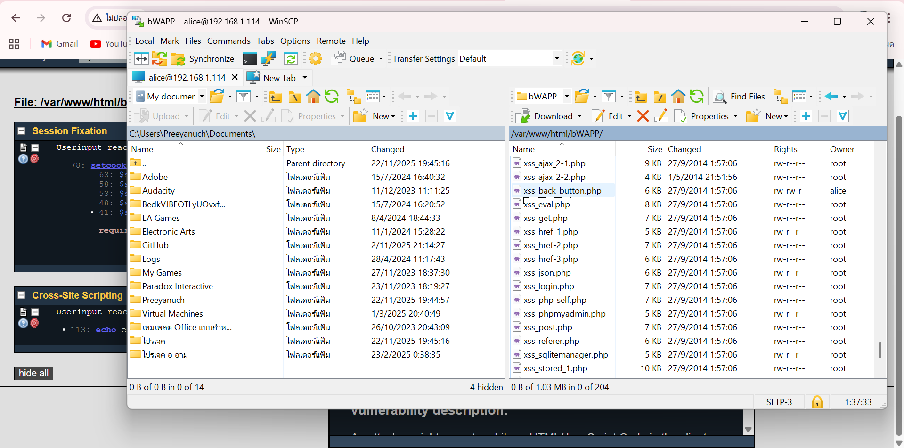Screen dimensions: 904x448
Task: Open the Transfer Settings Default dropdown
Action: pos(556,59)
